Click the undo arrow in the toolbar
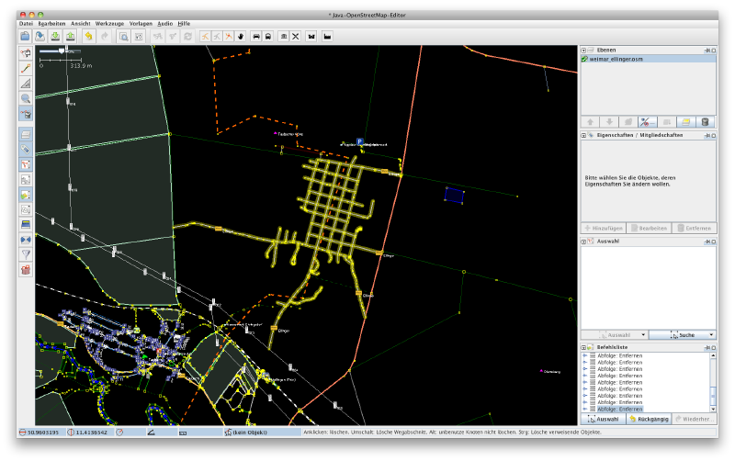This screenshot has height=461, width=735. [x=89, y=36]
